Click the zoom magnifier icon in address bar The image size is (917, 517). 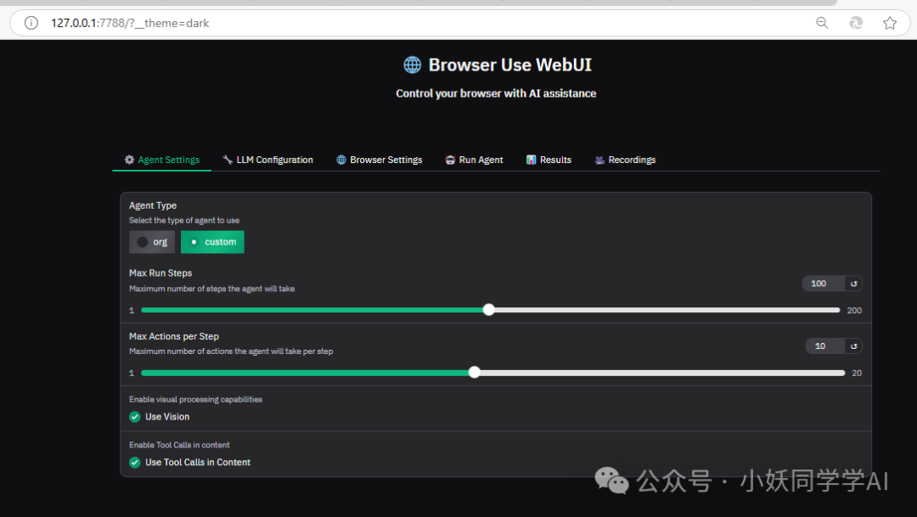[822, 23]
